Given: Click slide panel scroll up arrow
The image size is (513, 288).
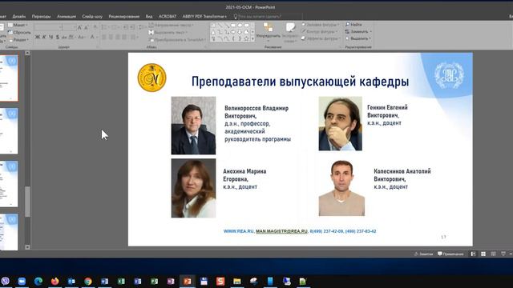Looking at the screenshot, I should (27, 53).
